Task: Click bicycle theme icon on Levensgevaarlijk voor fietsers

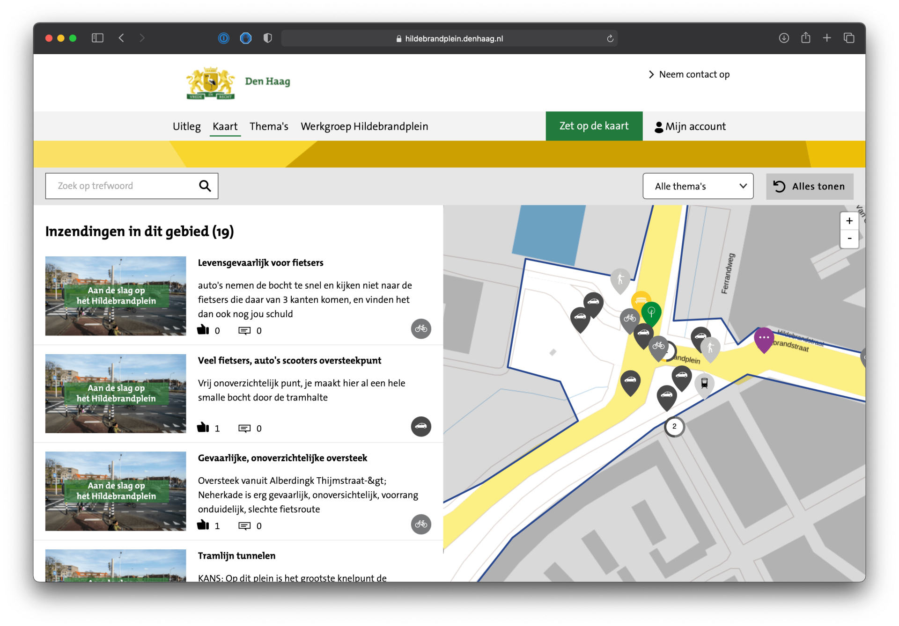Action: coord(421,328)
